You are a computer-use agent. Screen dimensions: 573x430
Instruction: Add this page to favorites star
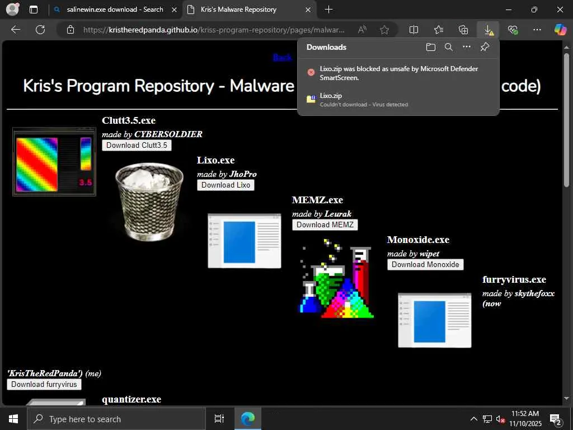384,30
